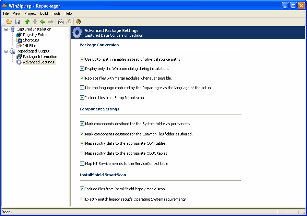Click the Repackager wizard icon in toolbar
The image size is (307, 216).
[x=79, y=22]
